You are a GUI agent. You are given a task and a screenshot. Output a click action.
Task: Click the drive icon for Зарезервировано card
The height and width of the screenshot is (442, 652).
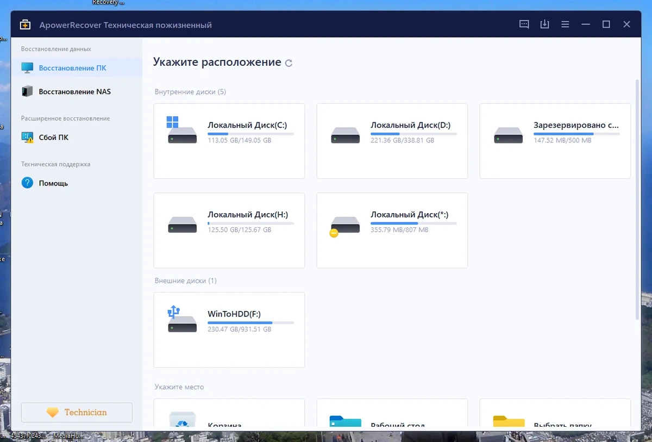coord(508,135)
